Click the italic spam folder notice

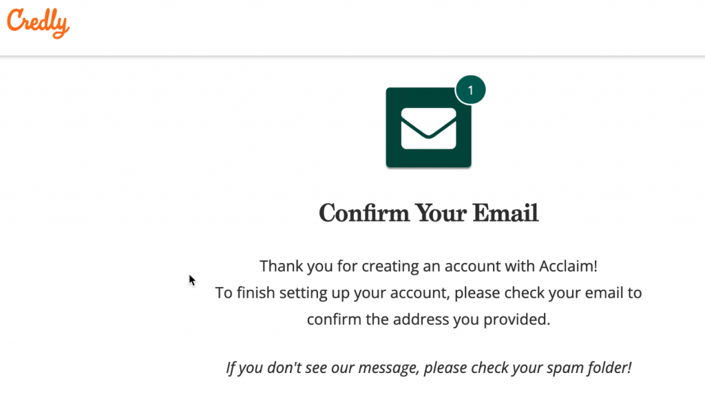(x=428, y=368)
